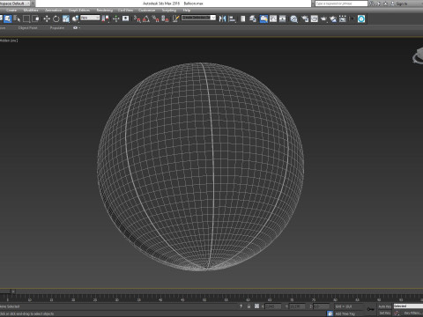Click Render in Cloud icon
Screen dimensions: 423x317
[333, 18]
